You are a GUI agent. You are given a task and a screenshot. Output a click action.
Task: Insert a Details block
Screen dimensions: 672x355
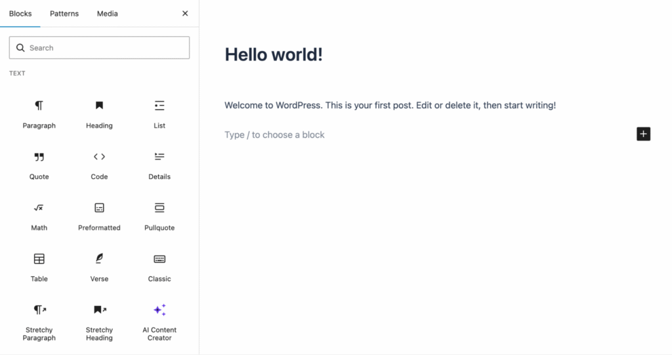coord(159,164)
